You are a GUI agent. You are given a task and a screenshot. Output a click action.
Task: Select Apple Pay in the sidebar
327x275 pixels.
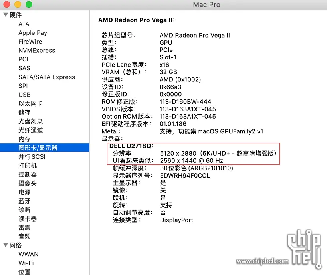33,33
